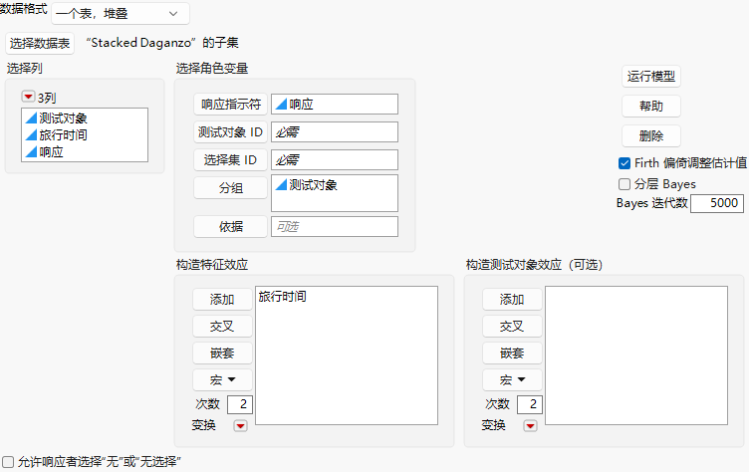Open the 数据格式 dropdown
749x472 pixels.
[x=121, y=13]
